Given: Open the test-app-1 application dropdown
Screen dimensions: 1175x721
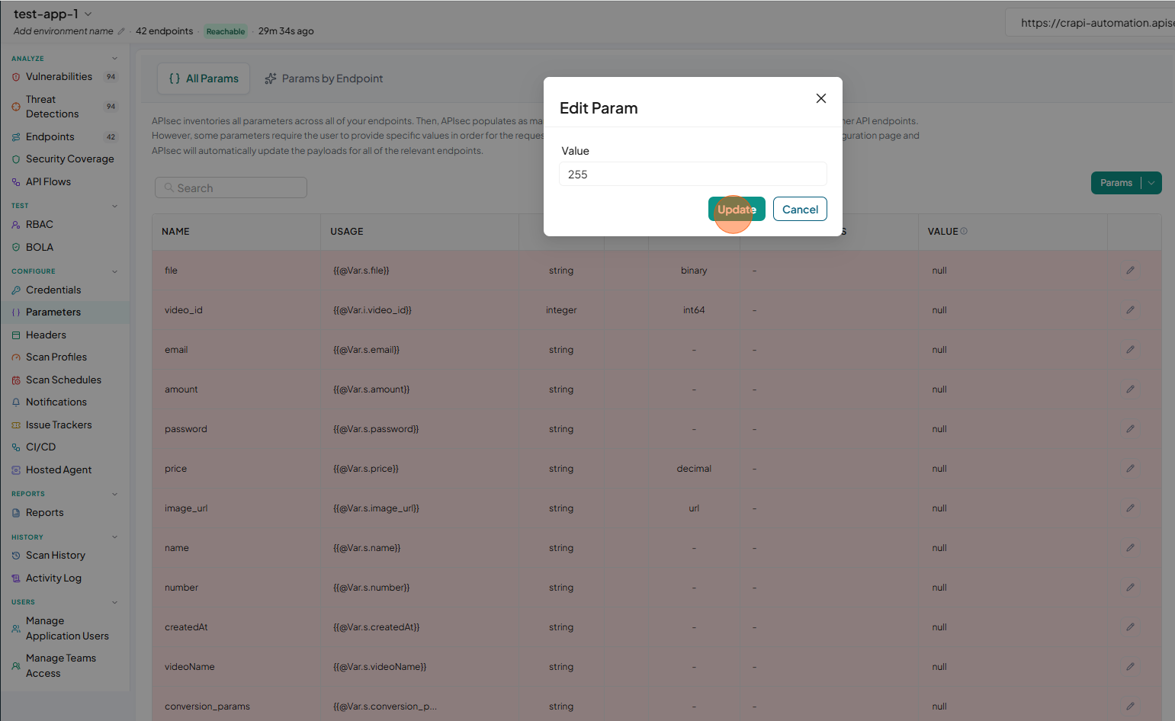Looking at the screenshot, I should pyautogui.click(x=88, y=14).
